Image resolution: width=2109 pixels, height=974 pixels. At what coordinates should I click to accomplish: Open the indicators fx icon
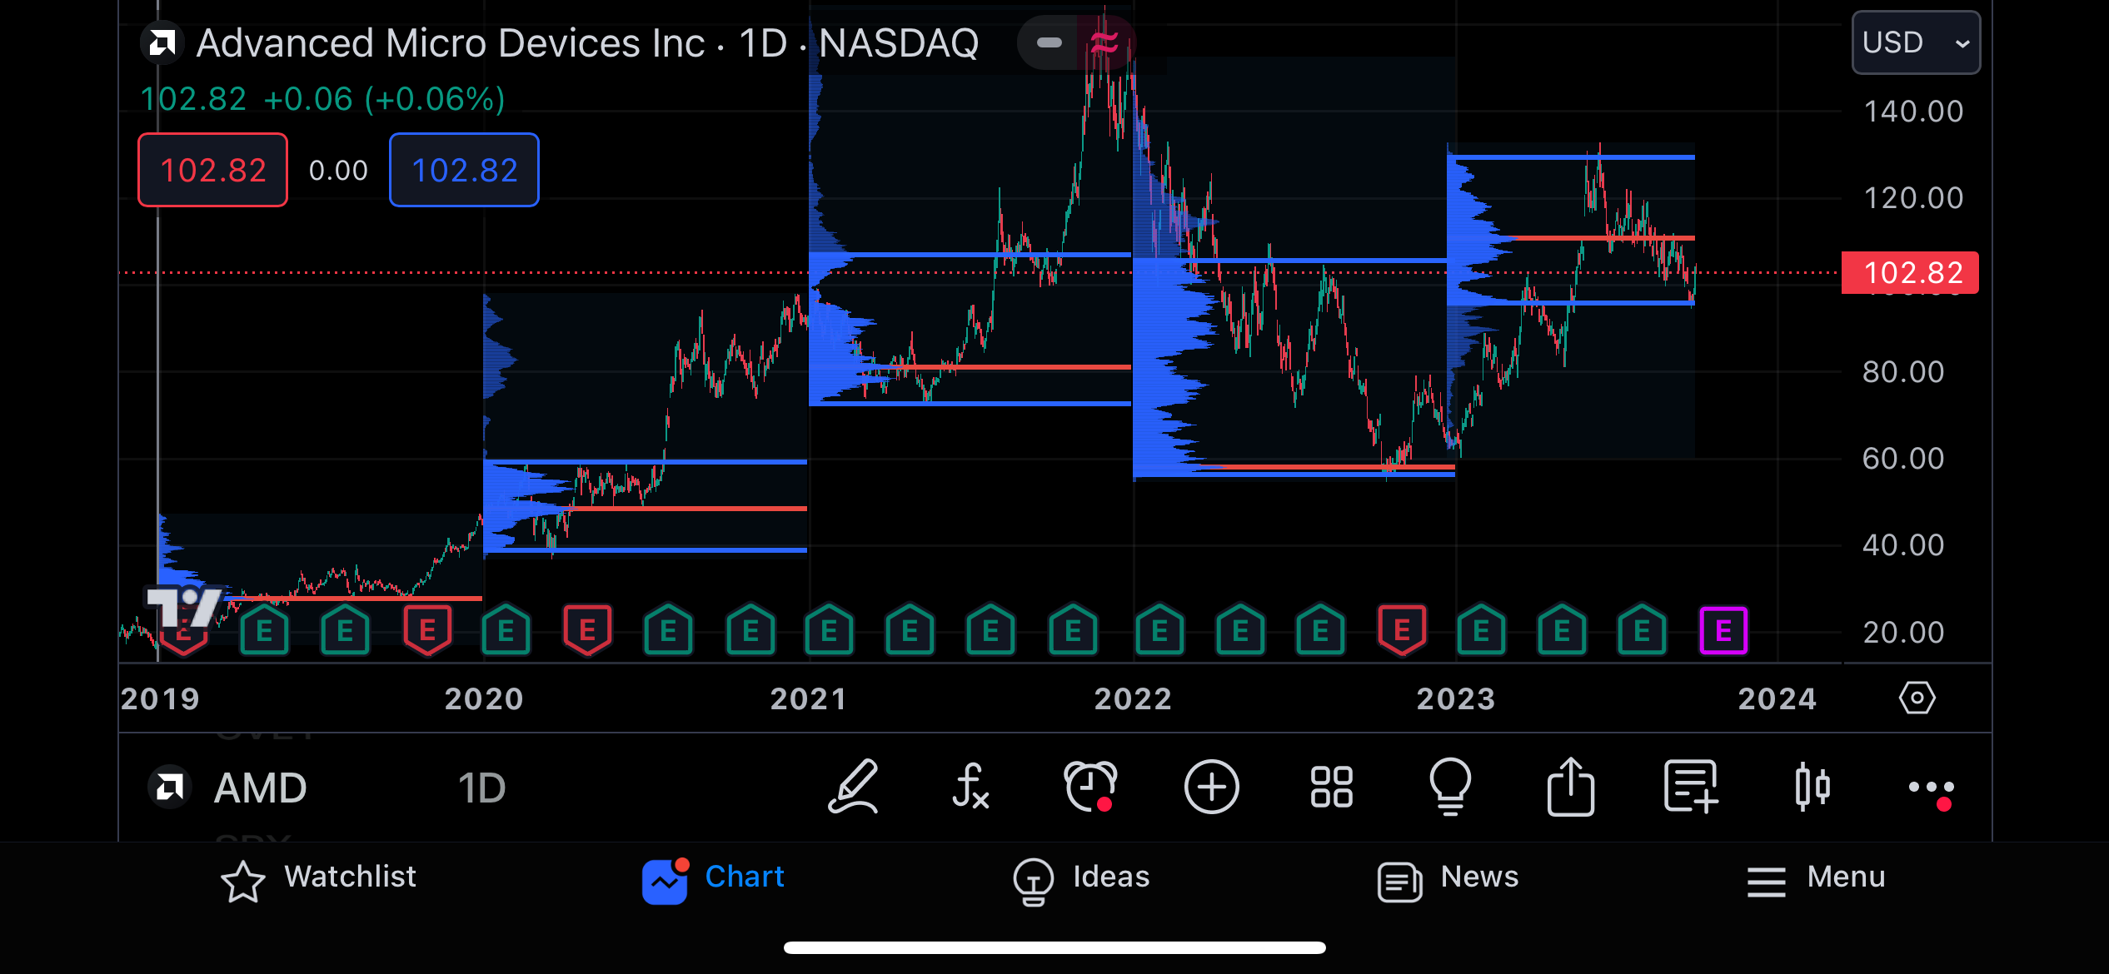970,787
